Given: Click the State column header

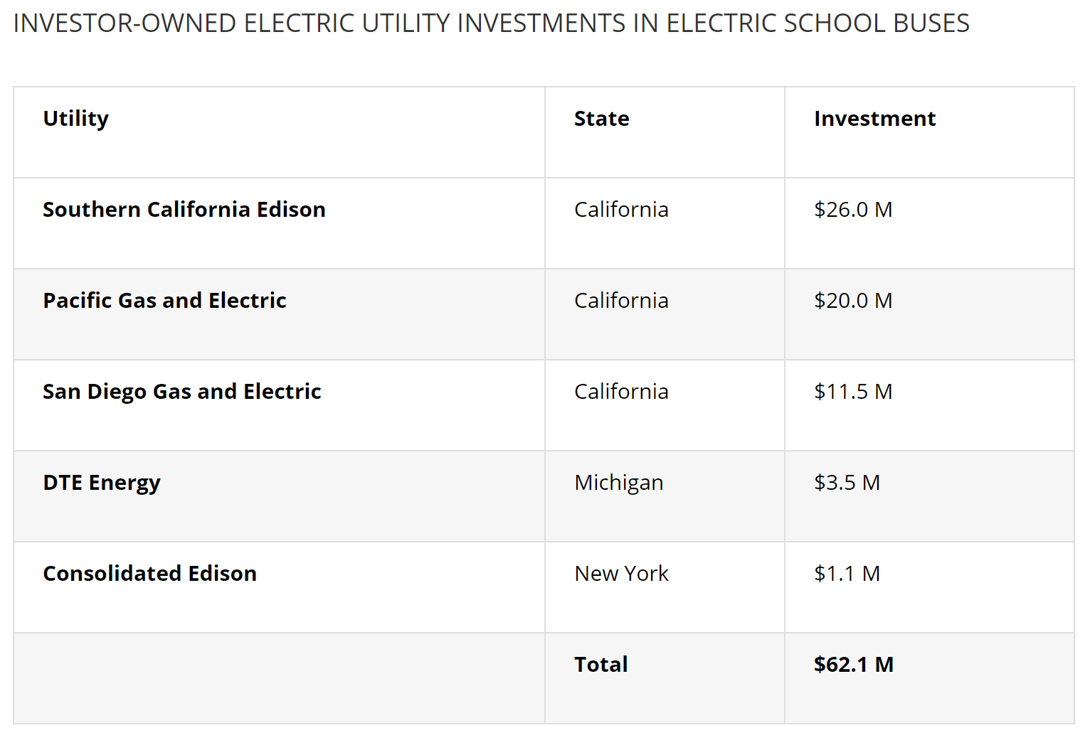Looking at the screenshot, I should 601,119.
